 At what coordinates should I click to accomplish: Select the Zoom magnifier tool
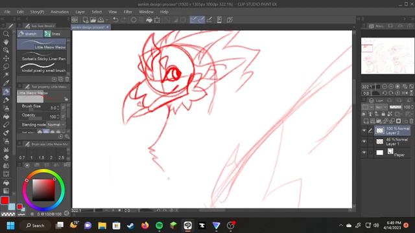pyautogui.click(x=6, y=34)
